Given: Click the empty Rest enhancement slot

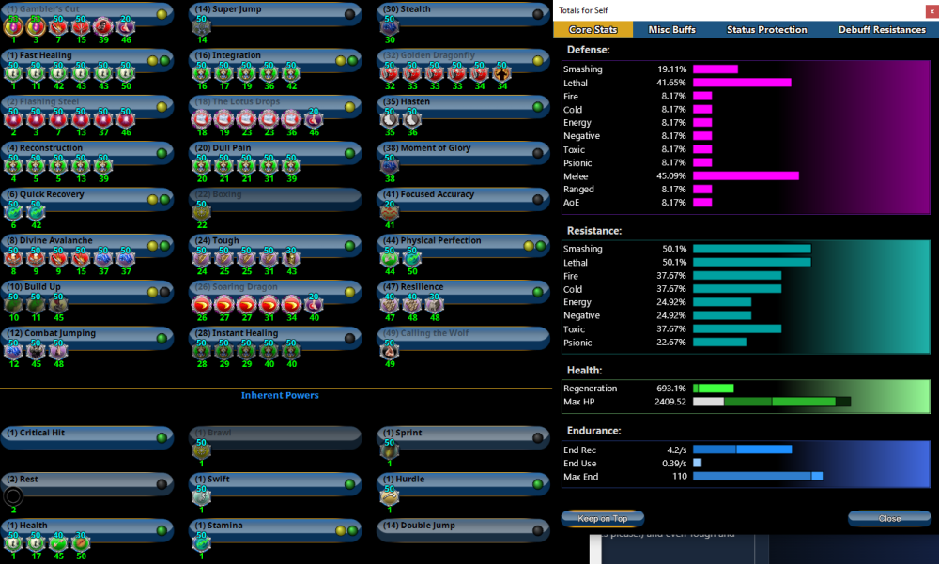Looking at the screenshot, I should coord(13,496).
